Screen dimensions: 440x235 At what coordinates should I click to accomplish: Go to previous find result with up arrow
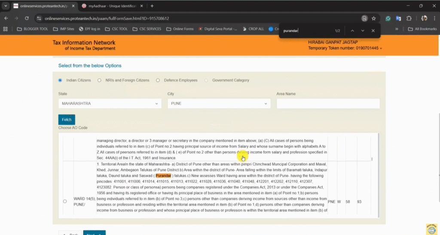coord(352,31)
